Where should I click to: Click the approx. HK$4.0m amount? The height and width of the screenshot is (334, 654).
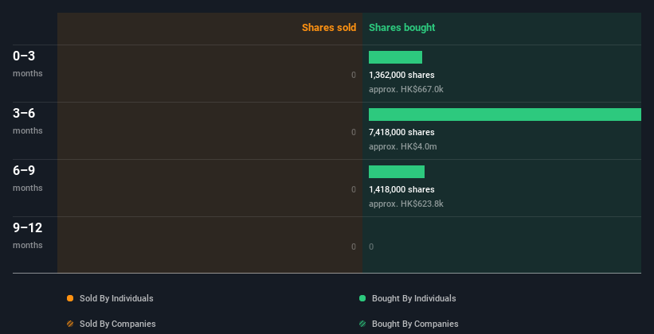pos(403,146)
